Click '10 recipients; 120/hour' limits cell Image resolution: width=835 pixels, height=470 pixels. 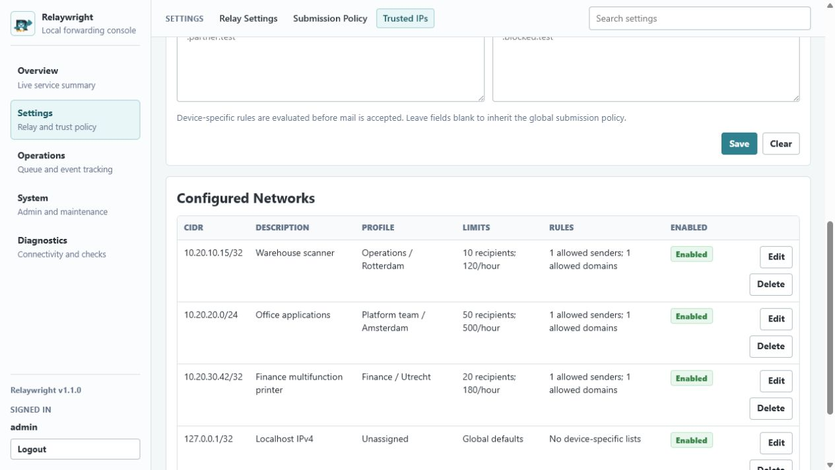tap(489, 259)
